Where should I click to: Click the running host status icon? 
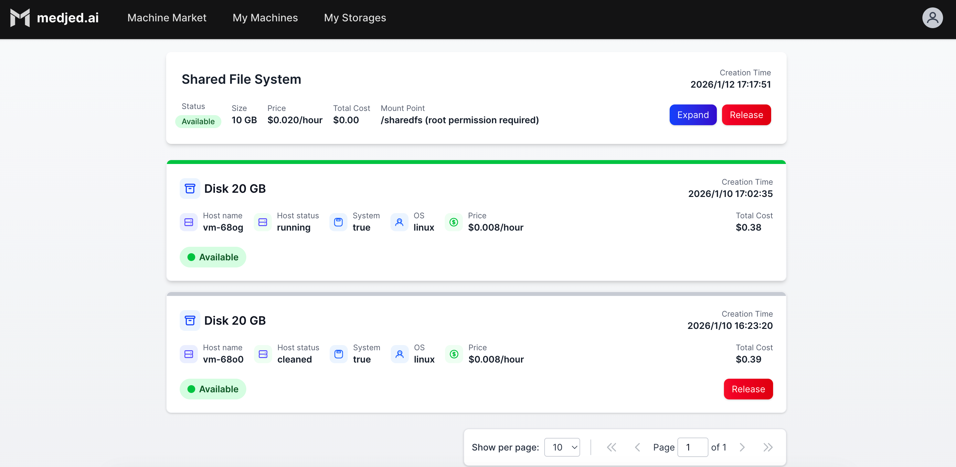click(x=263, y=222)
